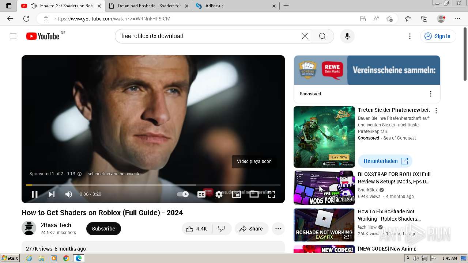Screen dimensions: 468x263
Task: Switch to Download Roshade browser tab
Action: pos(149,6)
